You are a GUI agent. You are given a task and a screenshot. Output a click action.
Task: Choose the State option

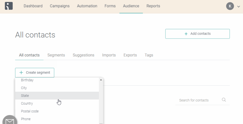25,96
